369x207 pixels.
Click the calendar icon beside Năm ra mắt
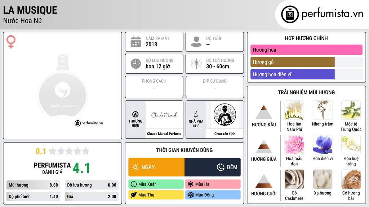pos(136,42)
